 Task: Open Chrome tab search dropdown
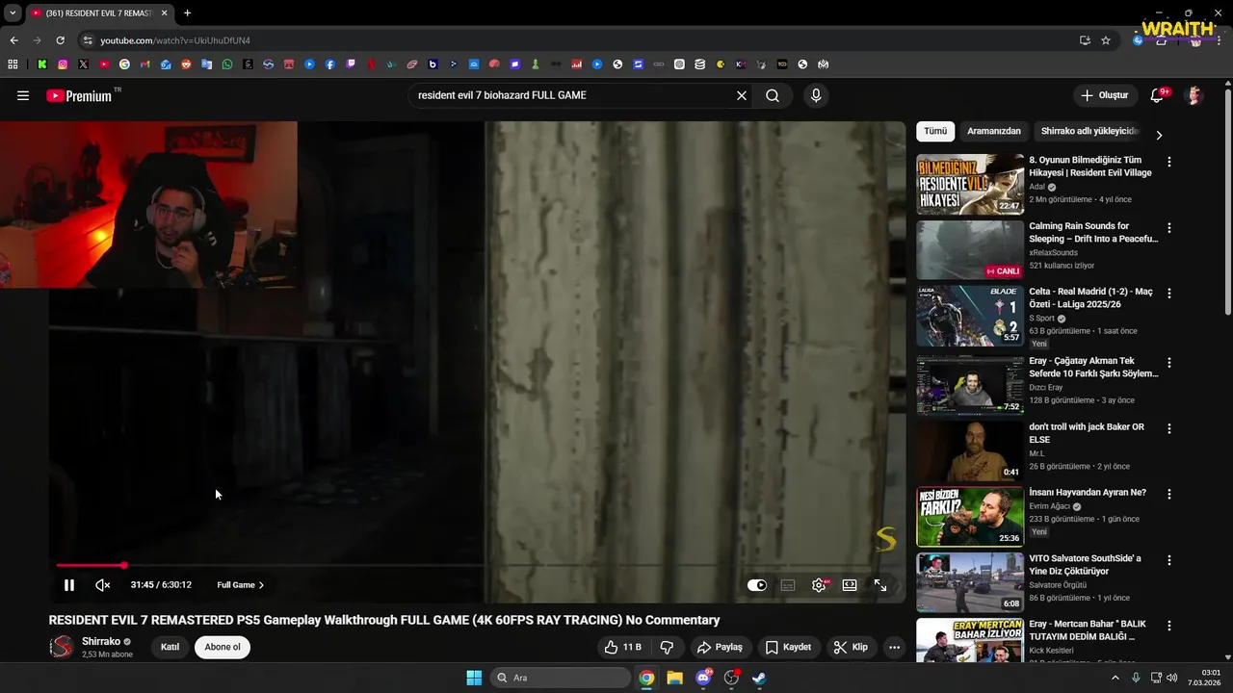tap(13, 13)
